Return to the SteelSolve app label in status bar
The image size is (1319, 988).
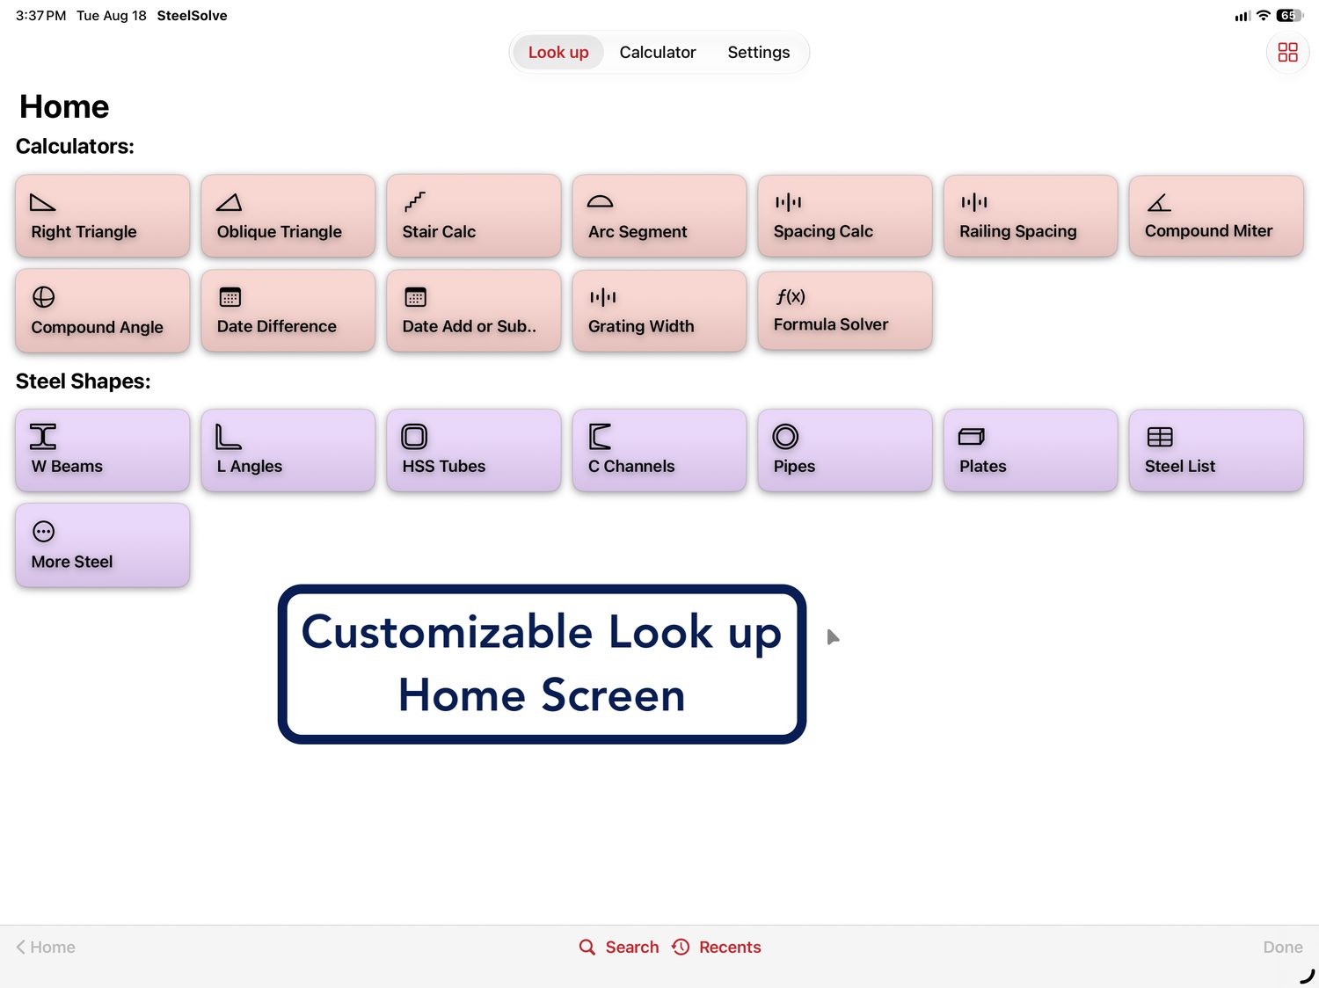pyautogui.click(x=192, y=16)
